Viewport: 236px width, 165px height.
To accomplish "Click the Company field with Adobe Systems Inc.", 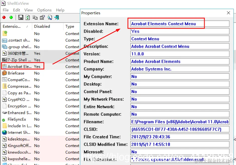I will pyautogui.click(x=180, y=69).
